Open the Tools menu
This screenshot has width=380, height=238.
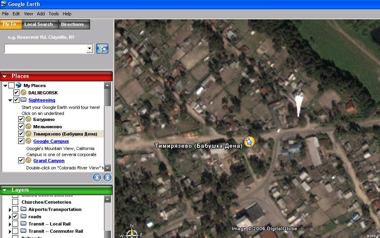click(54, 14)
